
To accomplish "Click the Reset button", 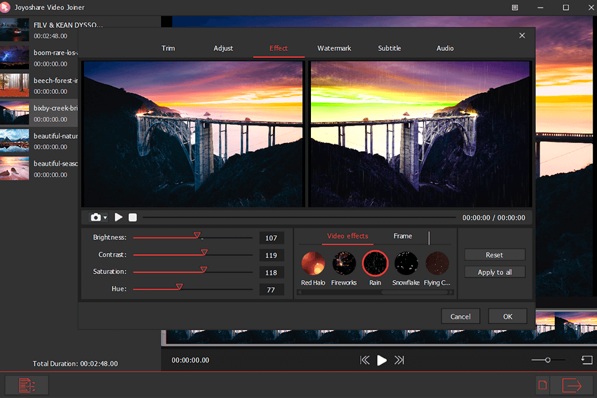I will pyautogui.click(x=494, y=254).
